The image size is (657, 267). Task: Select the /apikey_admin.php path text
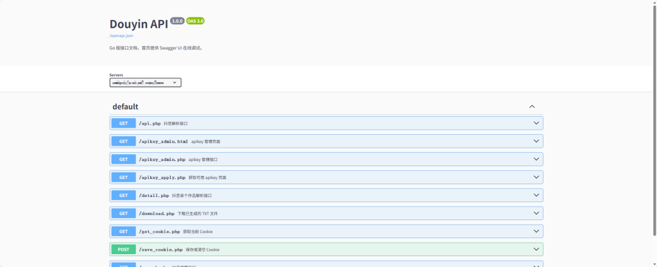pyautogui.click(x=162, y=160)
